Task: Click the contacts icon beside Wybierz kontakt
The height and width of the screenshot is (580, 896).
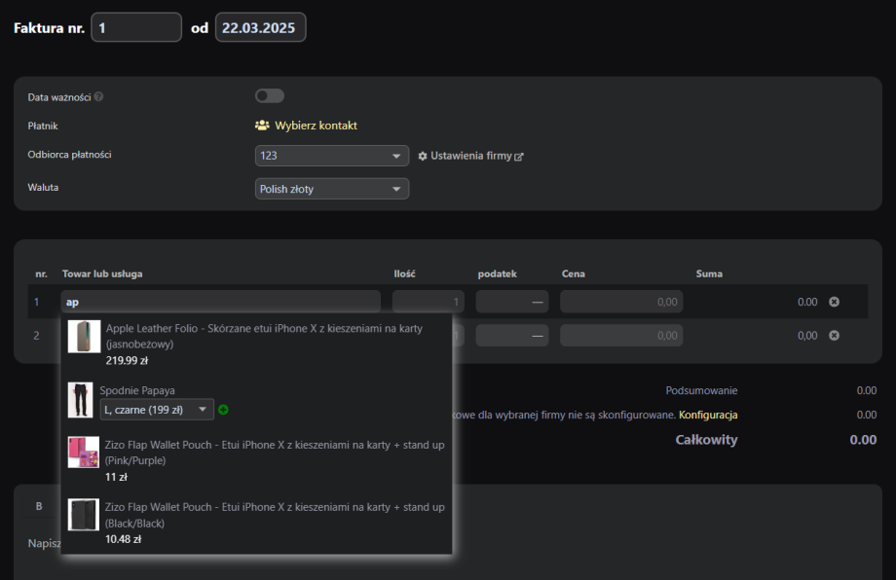Action: [x=262, y=126]
